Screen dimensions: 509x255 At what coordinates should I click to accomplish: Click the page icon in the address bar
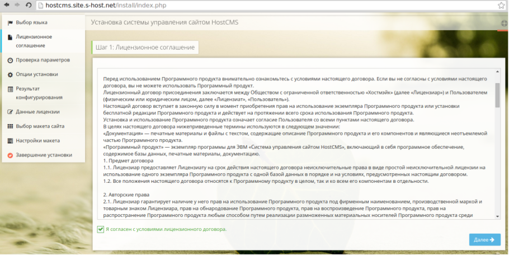pyautogui.click(x=41, y=5)
